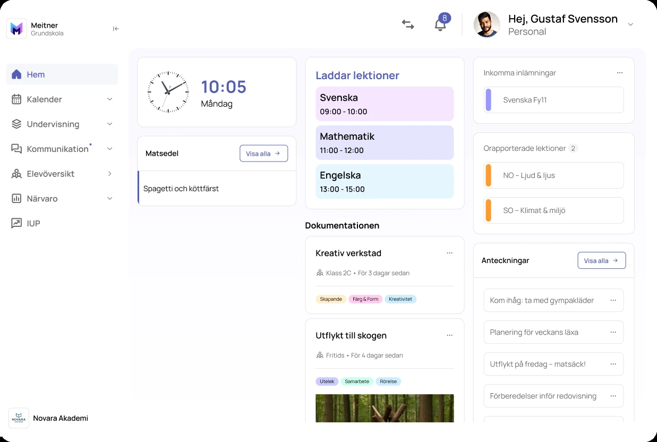
Task: Click the Novara Akademi label
Action: coord(61,418)
